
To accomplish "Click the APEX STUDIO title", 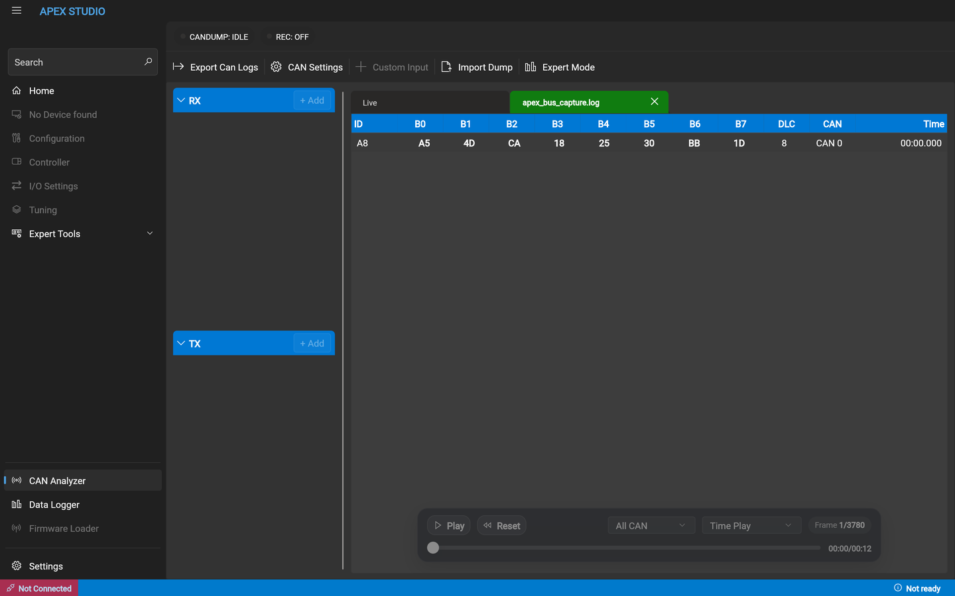I will [72, 11].
